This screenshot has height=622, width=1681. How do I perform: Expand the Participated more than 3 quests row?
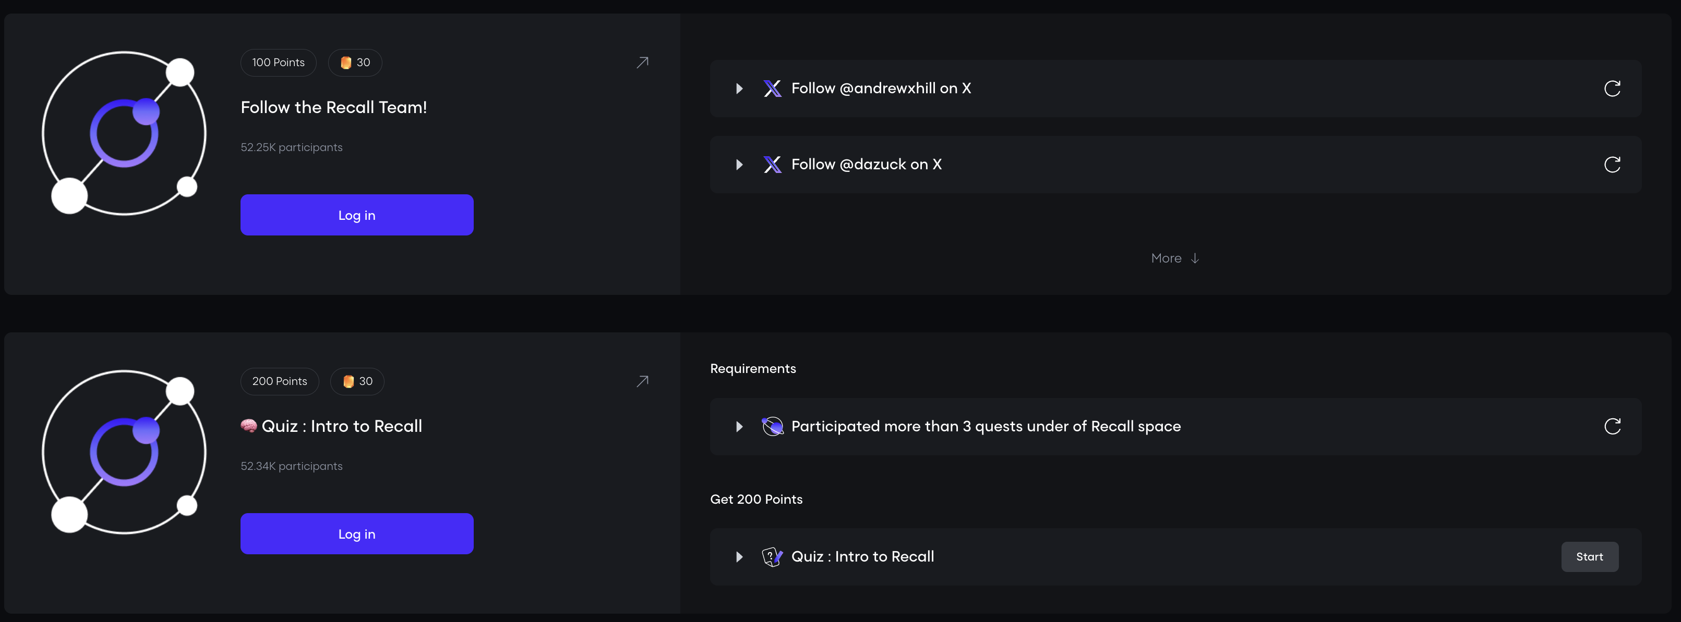[739, 427]
